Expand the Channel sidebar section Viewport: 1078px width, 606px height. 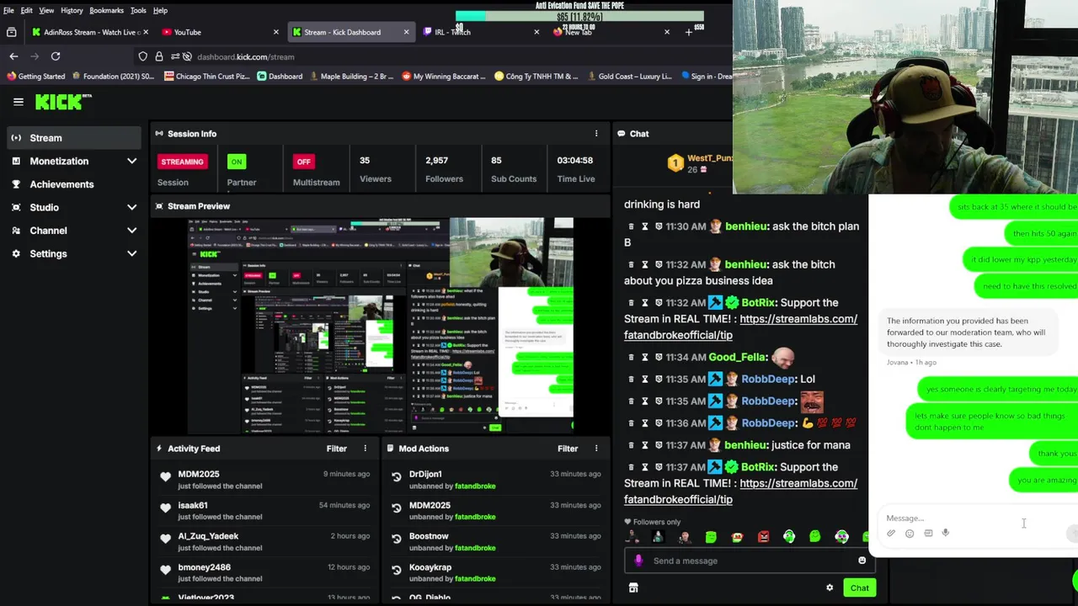(131, 231)
